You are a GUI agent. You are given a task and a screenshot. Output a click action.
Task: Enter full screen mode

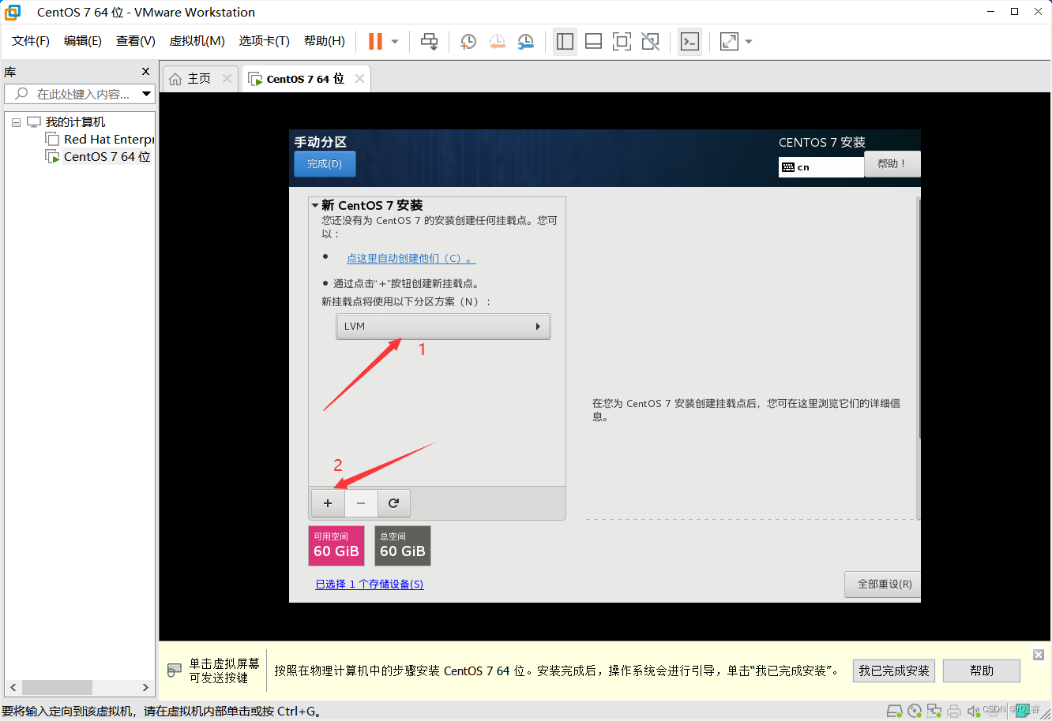[x=622, y=42]
